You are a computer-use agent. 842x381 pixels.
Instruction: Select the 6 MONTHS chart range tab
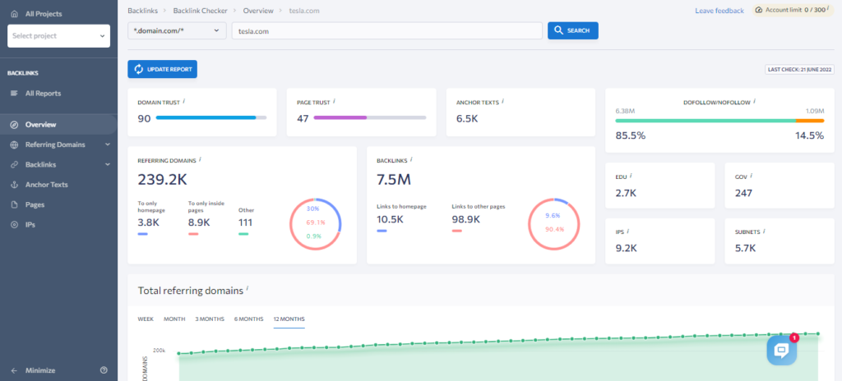(x=248, y=319)
